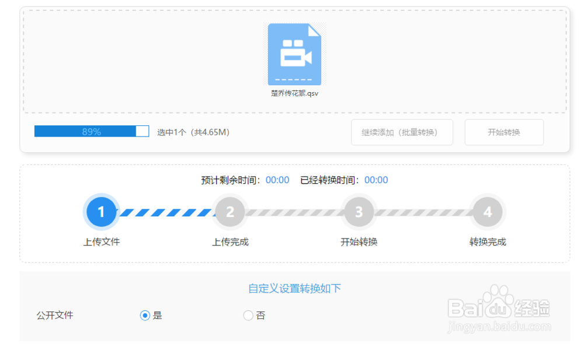Click the 公开文件 label
Image resolution: width=584 pixels, height=347 pixels.
(x=55, y=316)
